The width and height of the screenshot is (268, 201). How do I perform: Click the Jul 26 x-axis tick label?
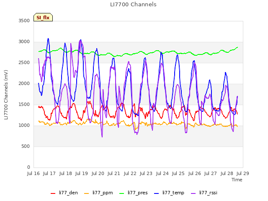coord(194,173)
